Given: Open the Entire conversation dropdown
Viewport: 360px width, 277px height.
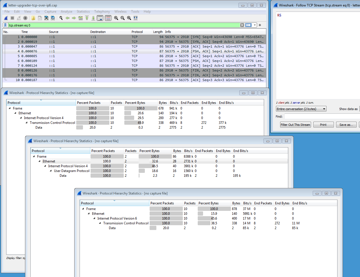Looking at the screenshot, I should pos(301,109).
